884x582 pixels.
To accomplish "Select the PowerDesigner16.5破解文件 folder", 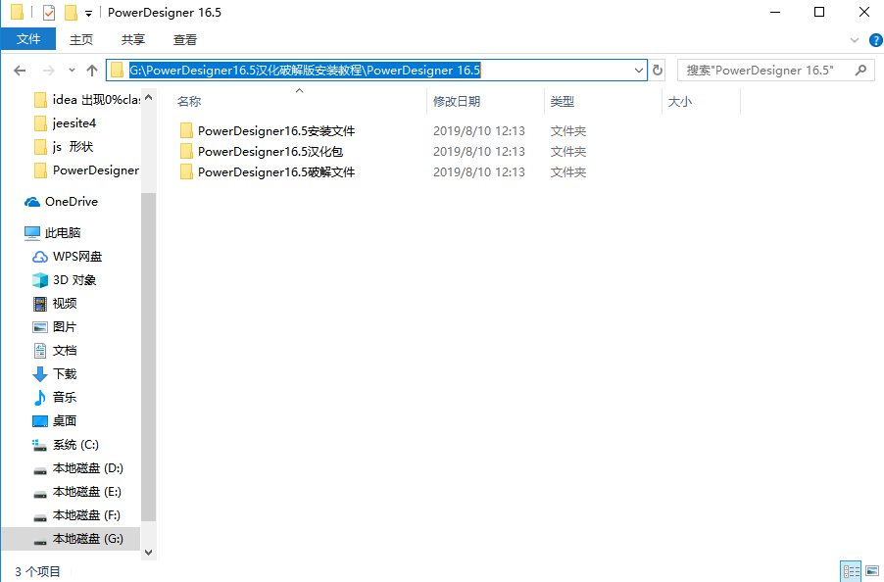I will (x=276, y=172).
